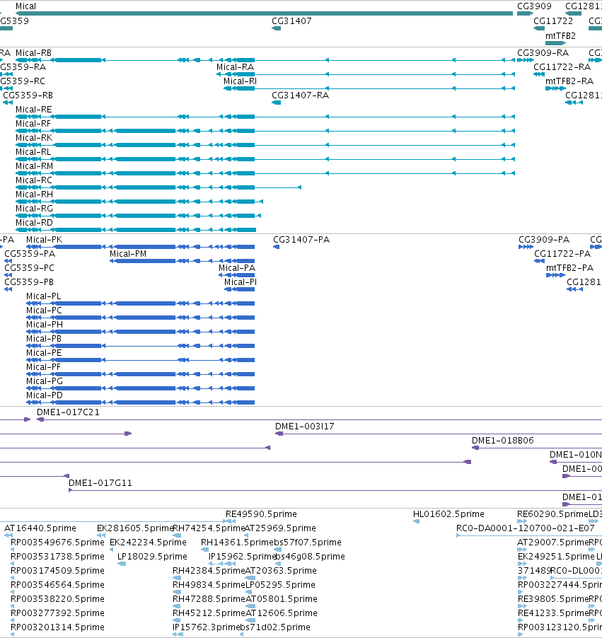Select the Mical-RH transcript label
The width and height of the screenshot is (602, 638).
click(34, 195)
